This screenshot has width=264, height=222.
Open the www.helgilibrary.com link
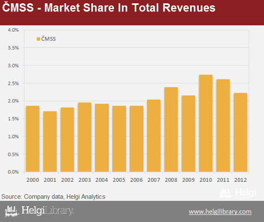coord(220,212)
